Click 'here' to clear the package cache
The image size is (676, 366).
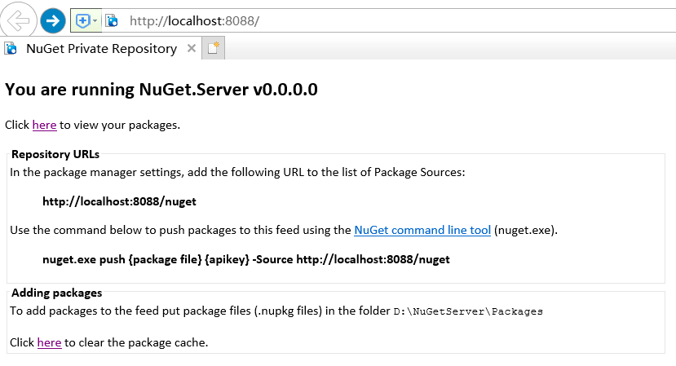(49, 342)
